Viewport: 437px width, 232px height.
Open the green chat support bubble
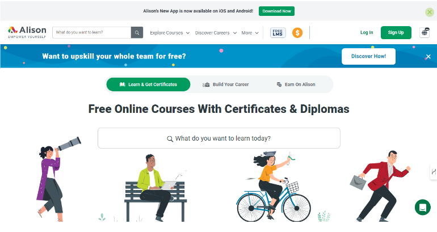point(422,207)
